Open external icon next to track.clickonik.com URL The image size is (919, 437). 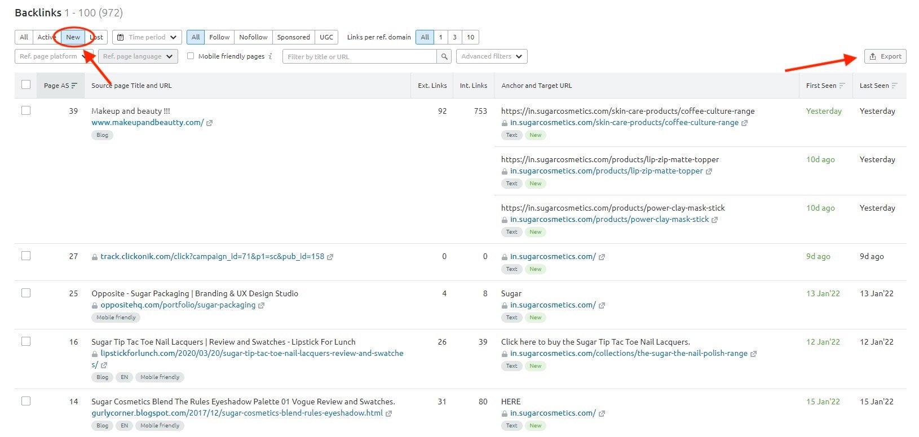(330, 257)
